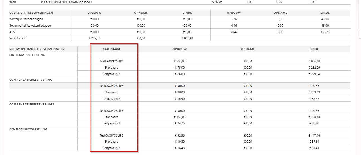The image size is (361, 155).
Task: Click the € 498,48 einde amount
Action: pyautogui.click(x=314, y=117)
